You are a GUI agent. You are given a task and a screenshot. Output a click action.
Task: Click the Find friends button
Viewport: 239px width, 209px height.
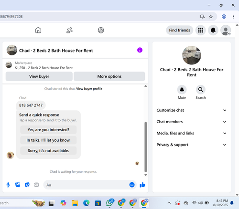[x=180, y=30]
